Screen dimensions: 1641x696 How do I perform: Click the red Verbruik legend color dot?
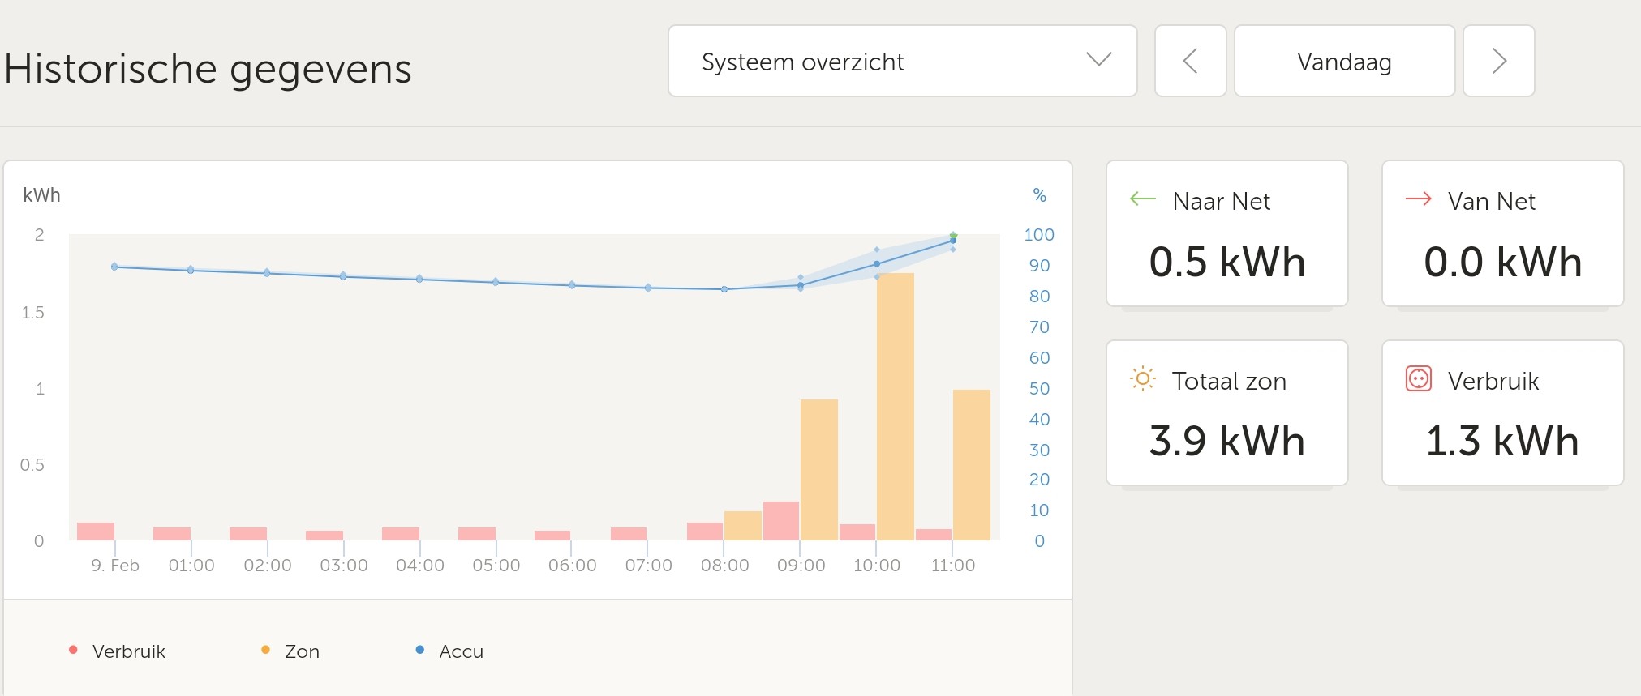(x=73, y=650)
